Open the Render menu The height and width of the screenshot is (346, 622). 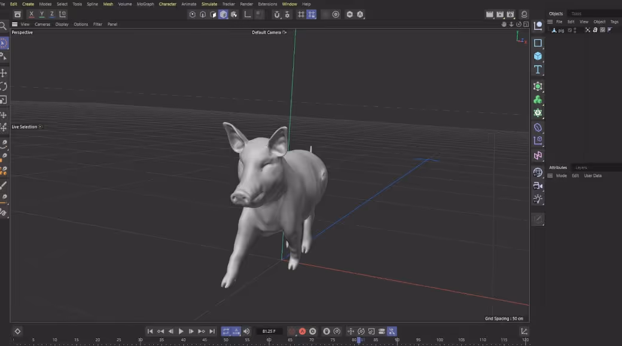click(246, 4)
